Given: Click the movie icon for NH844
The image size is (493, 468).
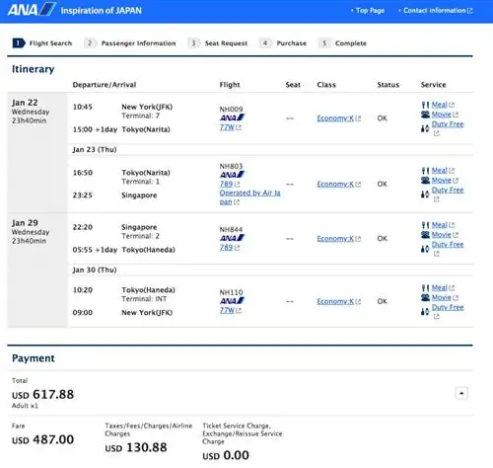Looking at the screenshot, I should pos(425,235).
